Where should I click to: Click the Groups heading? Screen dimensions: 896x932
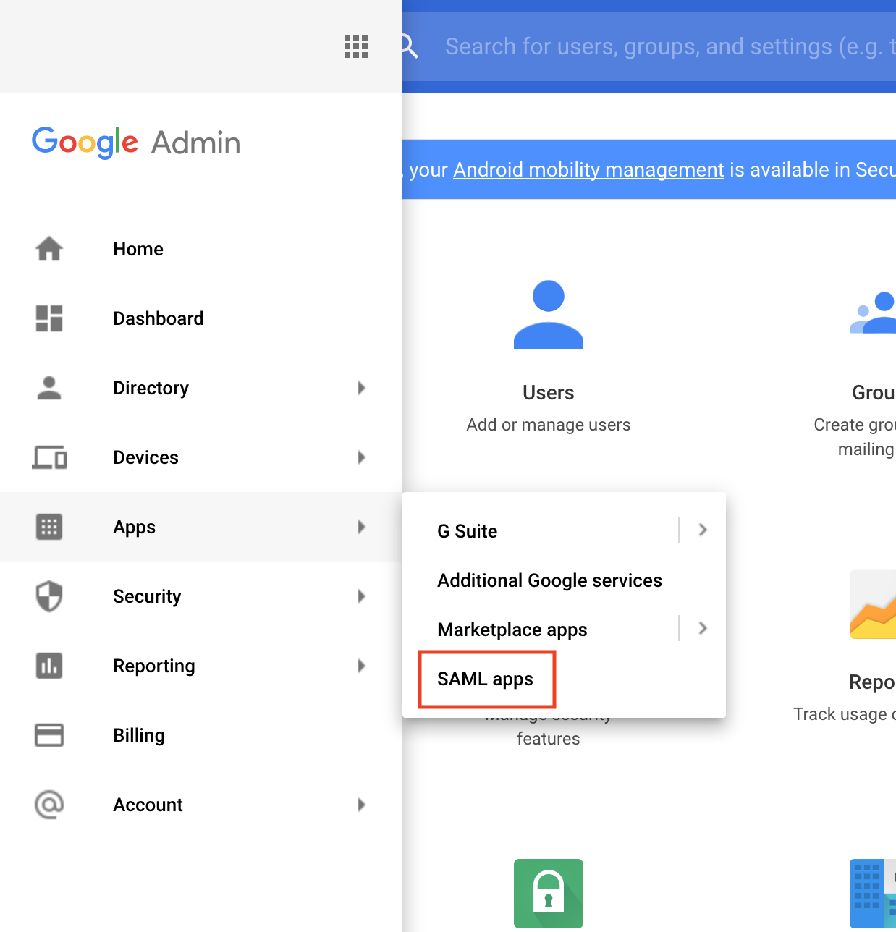pyautogui.click(x=874, y=392)
